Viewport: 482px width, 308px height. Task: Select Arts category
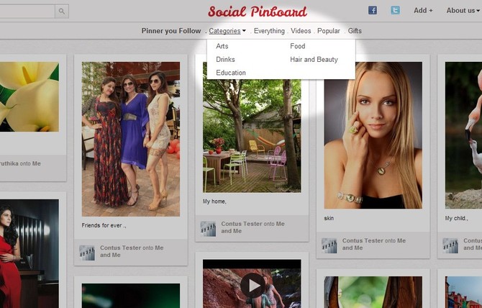point(222,46)
